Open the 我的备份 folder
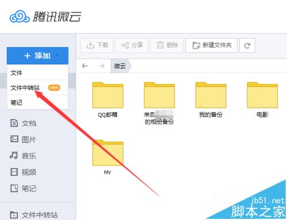 [x=211, y=95]
